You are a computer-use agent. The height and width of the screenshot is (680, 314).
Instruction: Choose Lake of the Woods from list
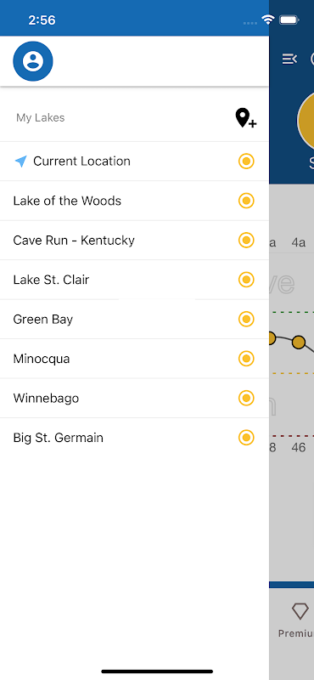coord(134,201)
